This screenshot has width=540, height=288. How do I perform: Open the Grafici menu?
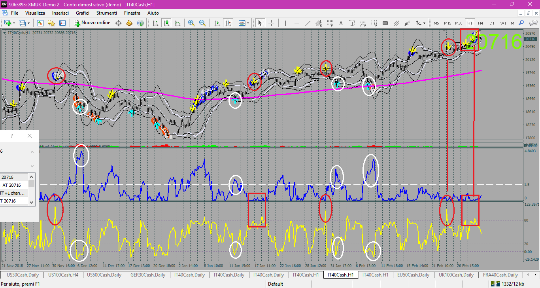coord(83,13)
